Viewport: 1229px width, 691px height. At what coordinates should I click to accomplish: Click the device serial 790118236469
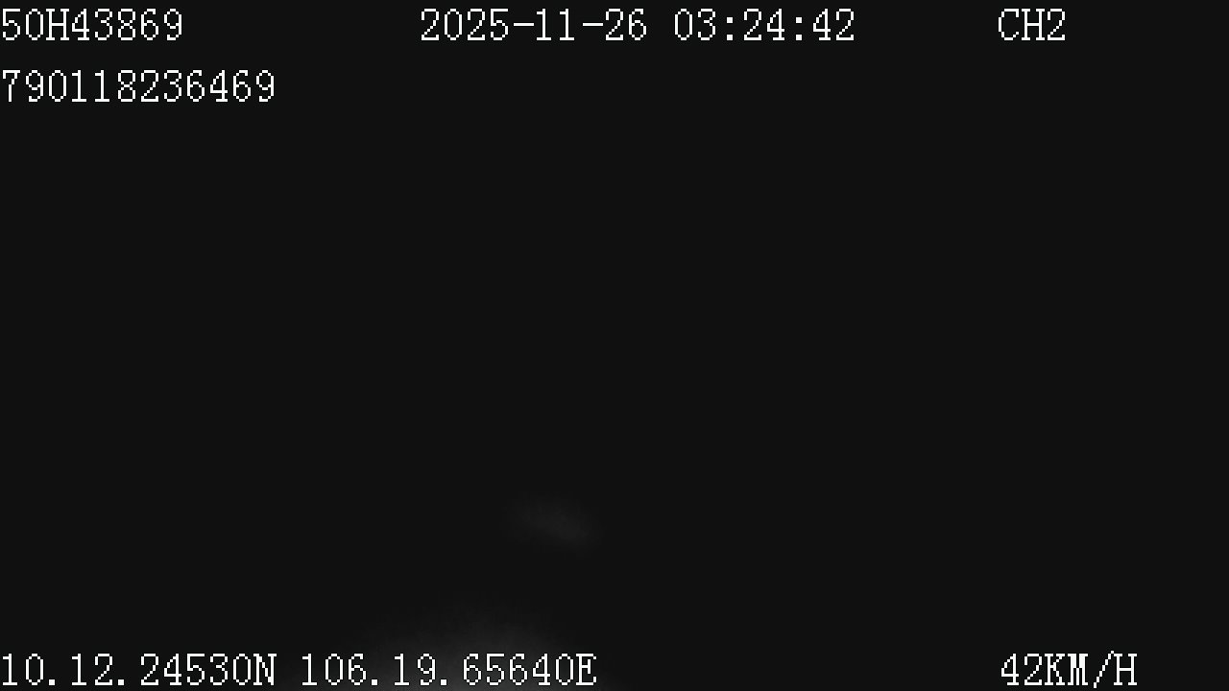[138, 87]
